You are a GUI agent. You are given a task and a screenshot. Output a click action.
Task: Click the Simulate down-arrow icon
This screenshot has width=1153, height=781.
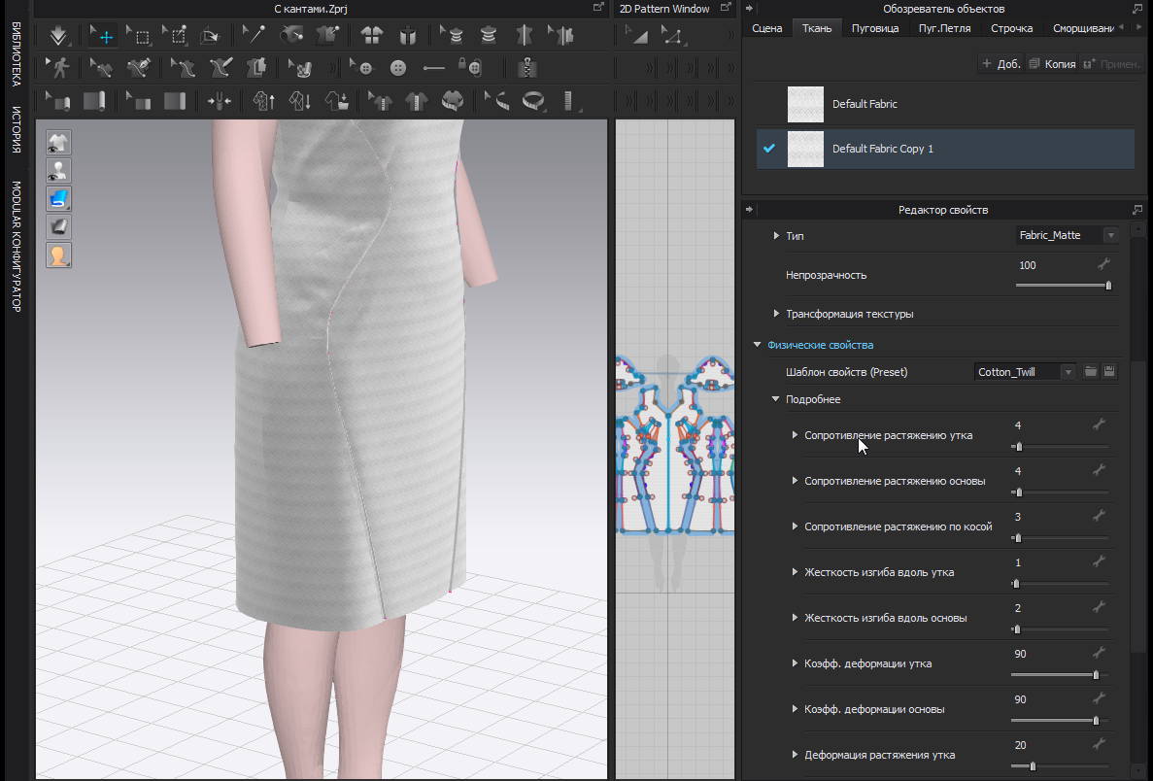click(x=58, y=37)
